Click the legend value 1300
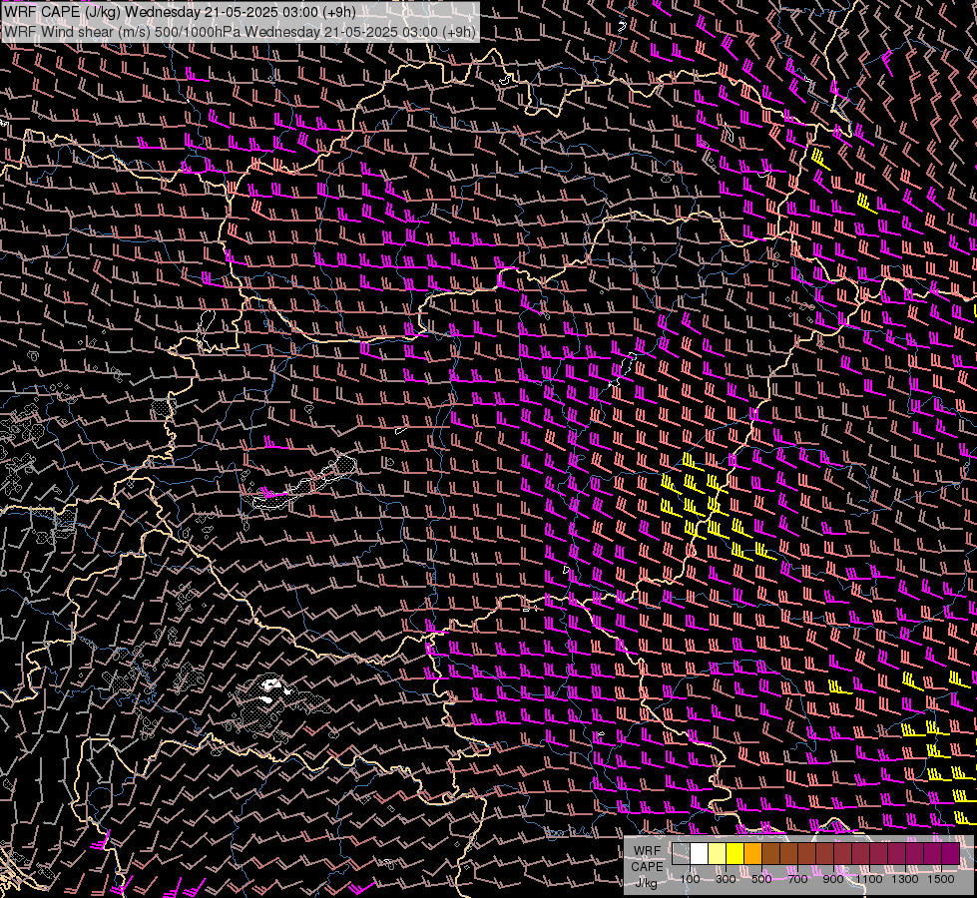This screenshot has height=898, width=977. 905,879
